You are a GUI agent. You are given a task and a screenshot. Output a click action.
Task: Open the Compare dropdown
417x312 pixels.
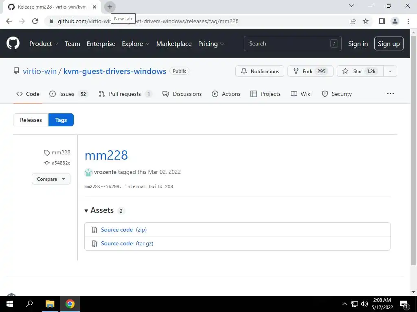coord(51,179)
